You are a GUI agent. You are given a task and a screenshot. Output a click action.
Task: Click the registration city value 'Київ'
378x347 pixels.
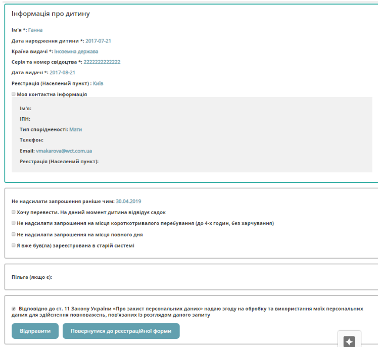point(98,83)
